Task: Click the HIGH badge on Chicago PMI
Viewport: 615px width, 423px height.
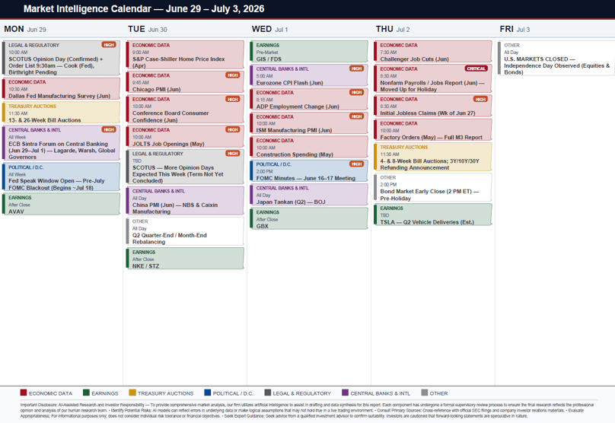Action: 233,75
